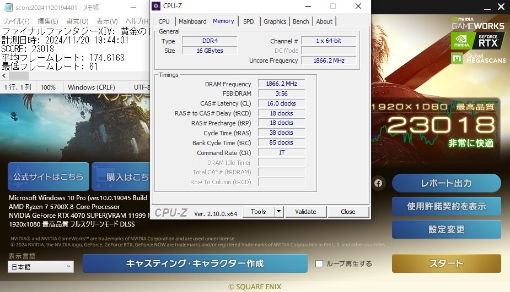Click the Validate button
Screen dimensions: 510x292
click(x=306, y=212)
